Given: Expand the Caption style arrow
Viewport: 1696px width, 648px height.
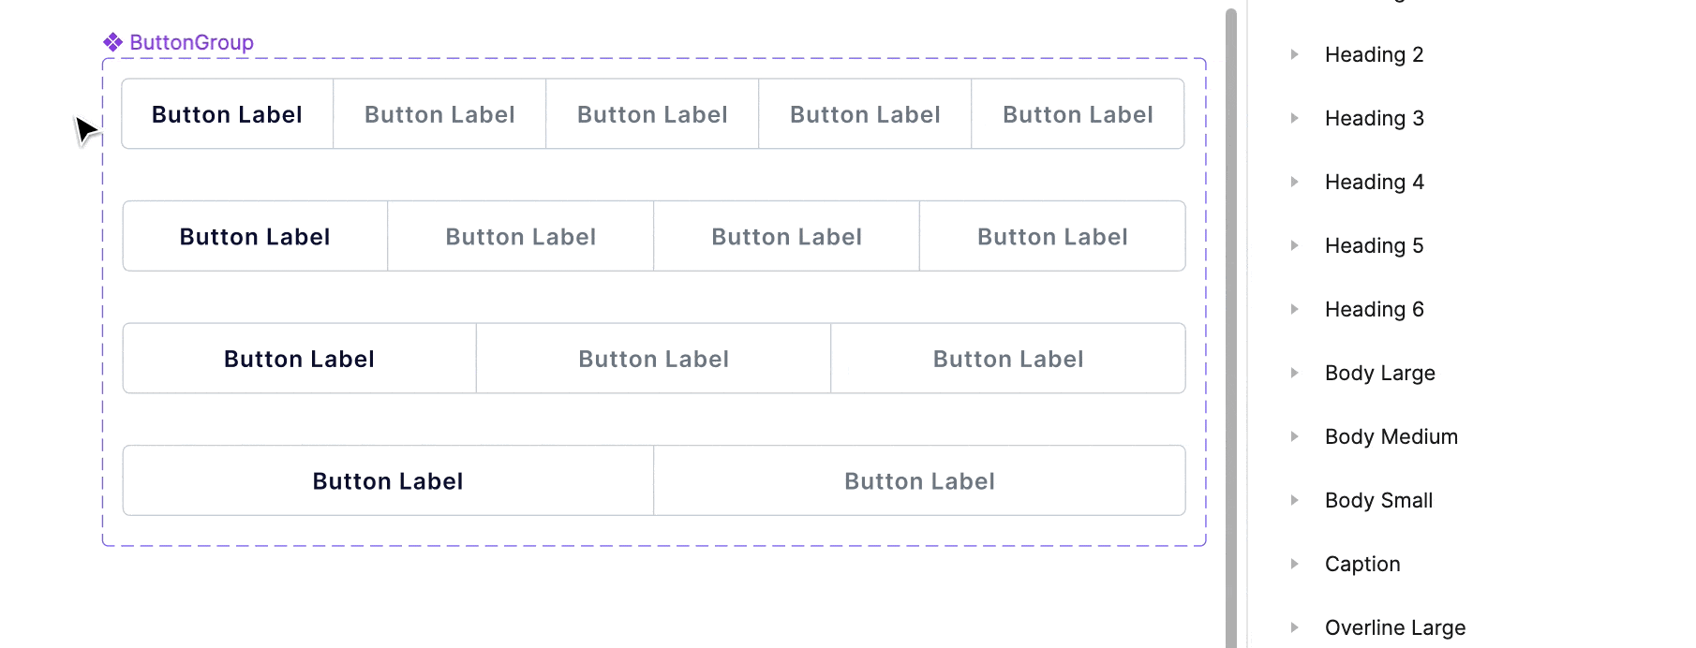Looking at the screenshot, I should (x=1294, y=564).
